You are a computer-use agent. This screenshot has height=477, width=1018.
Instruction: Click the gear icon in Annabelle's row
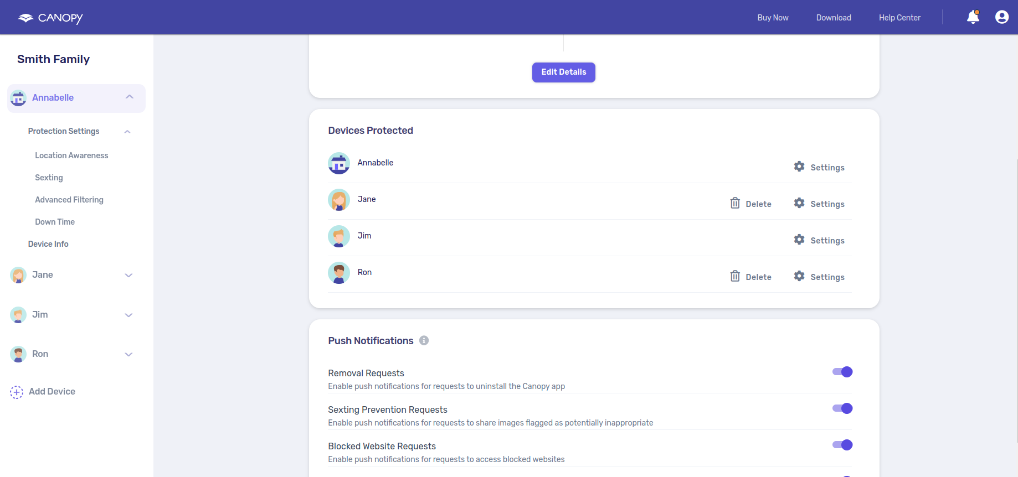[799, 167]
